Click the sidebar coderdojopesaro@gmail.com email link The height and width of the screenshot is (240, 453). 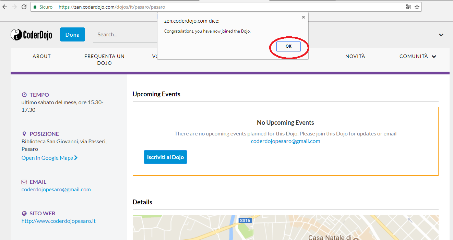tap(56, 190)
